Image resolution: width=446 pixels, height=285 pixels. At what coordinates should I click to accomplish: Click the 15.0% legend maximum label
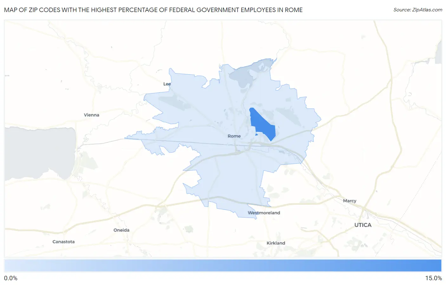pos(433,278)
